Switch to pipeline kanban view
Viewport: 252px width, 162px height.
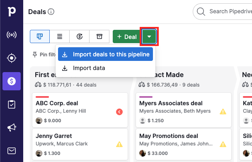pyautogui.click(x=40, y=36)
